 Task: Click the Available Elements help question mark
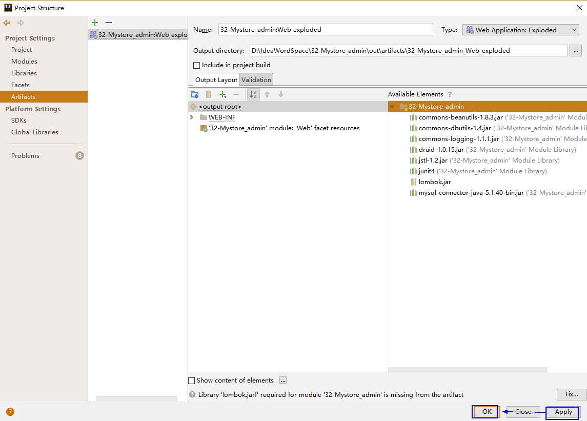450,94
